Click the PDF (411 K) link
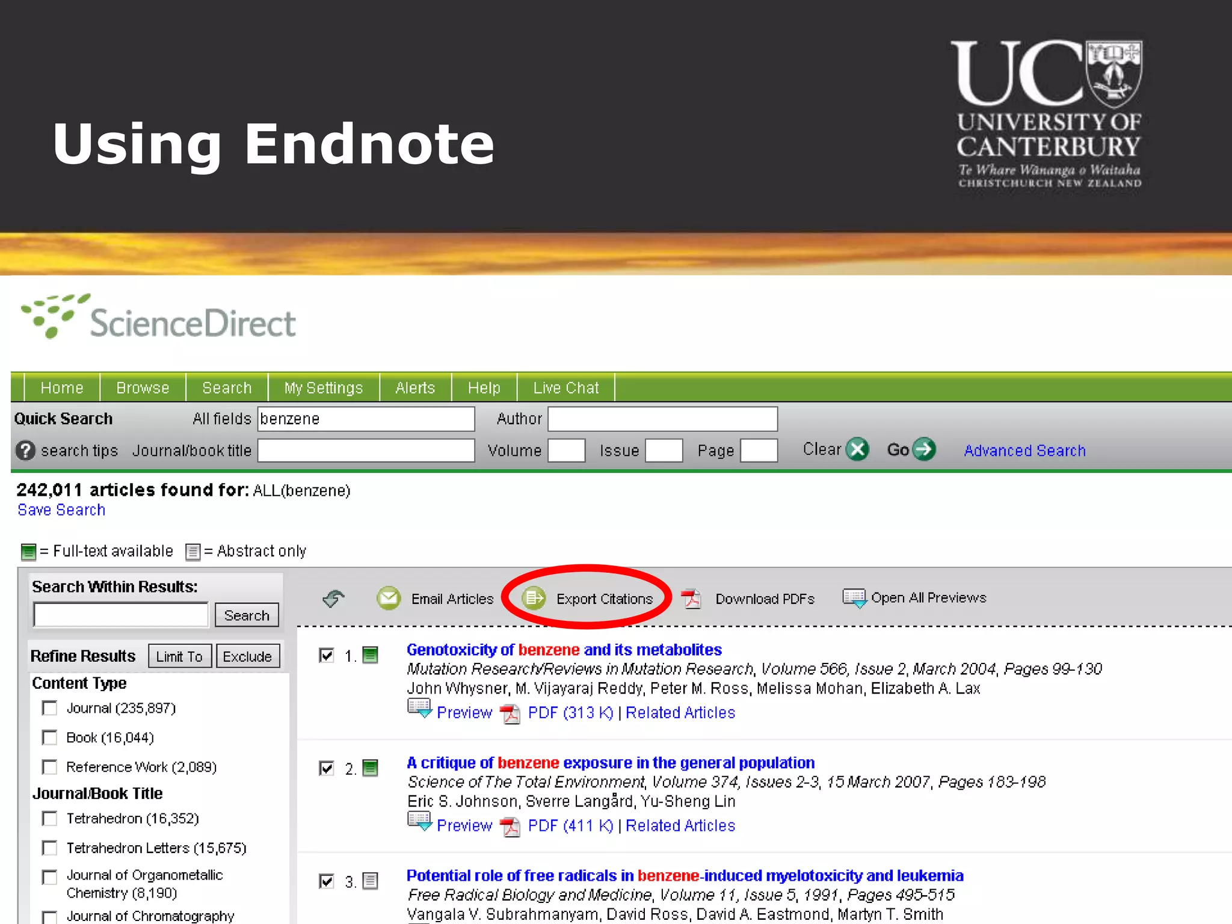This screenshot has width=1232, height=924. 570,826
